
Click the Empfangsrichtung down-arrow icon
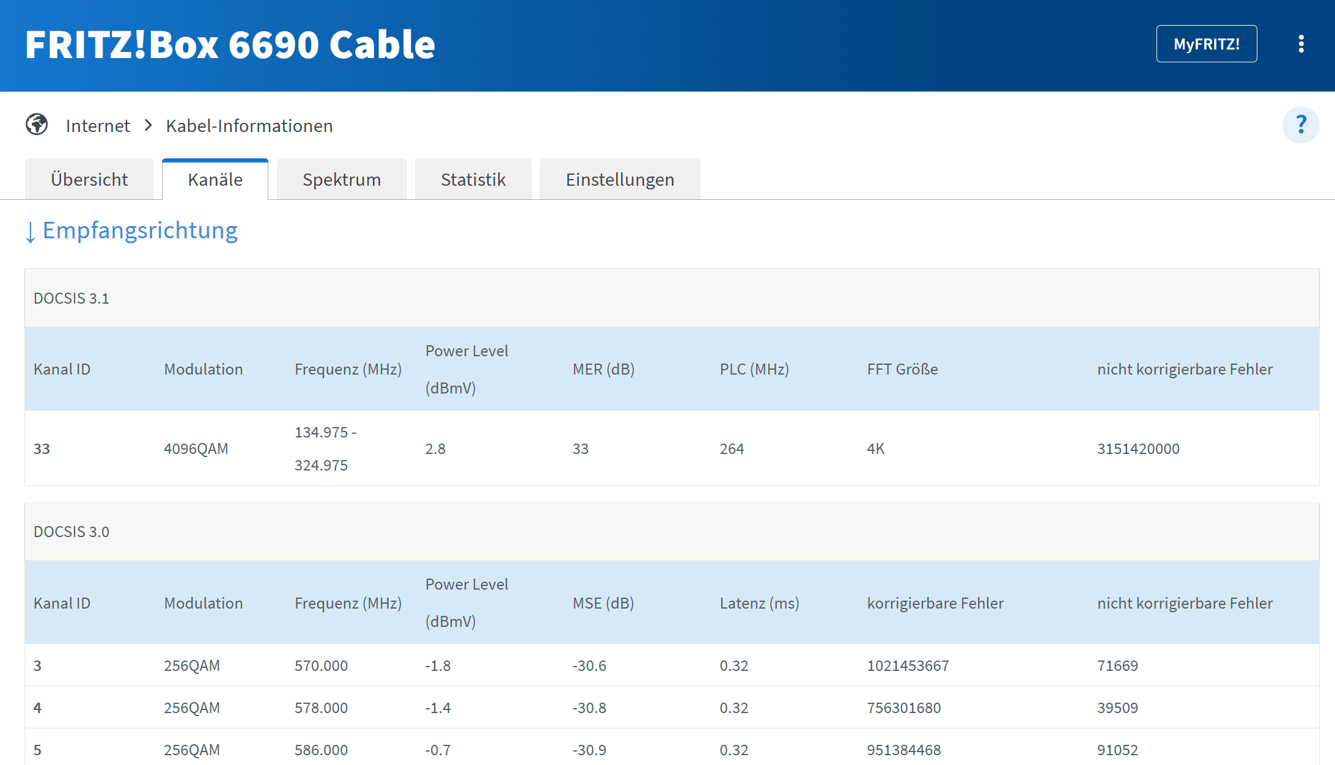click(30, 232)
